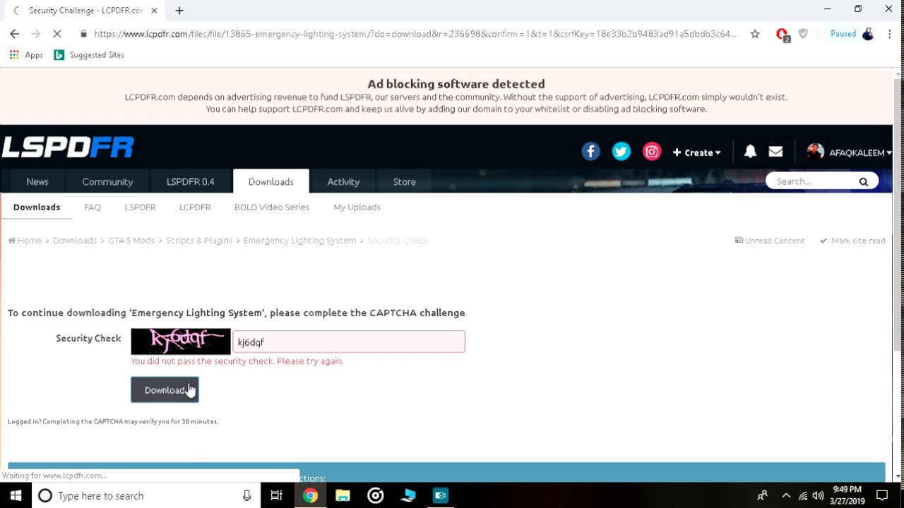Open the notifications bell

point(750,152)
